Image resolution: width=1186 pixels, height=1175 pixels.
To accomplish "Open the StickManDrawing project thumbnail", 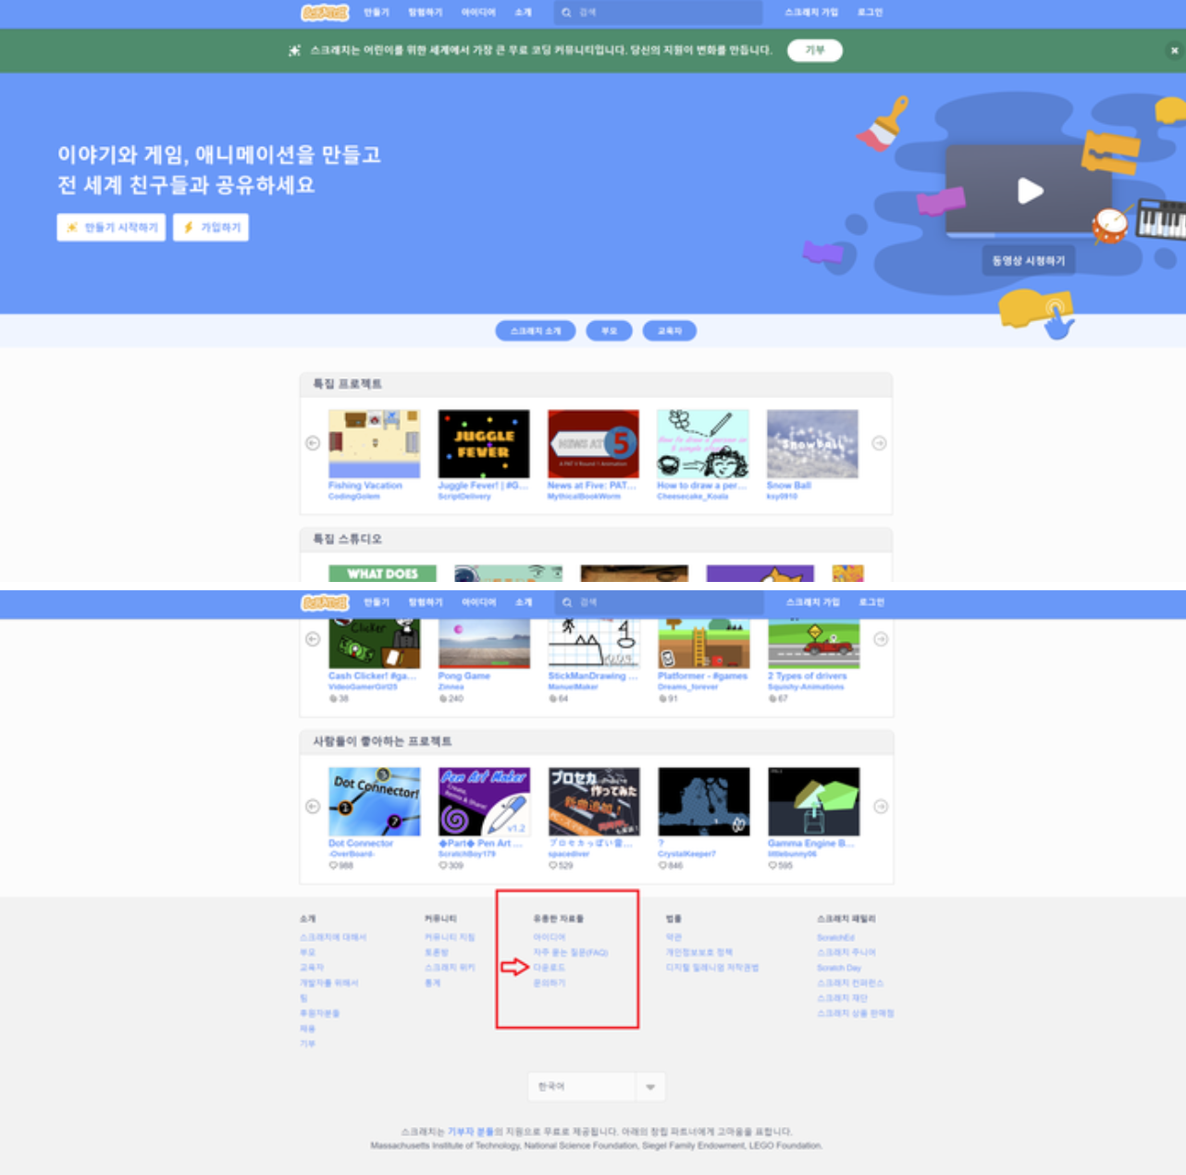I will tap(594, 644).
